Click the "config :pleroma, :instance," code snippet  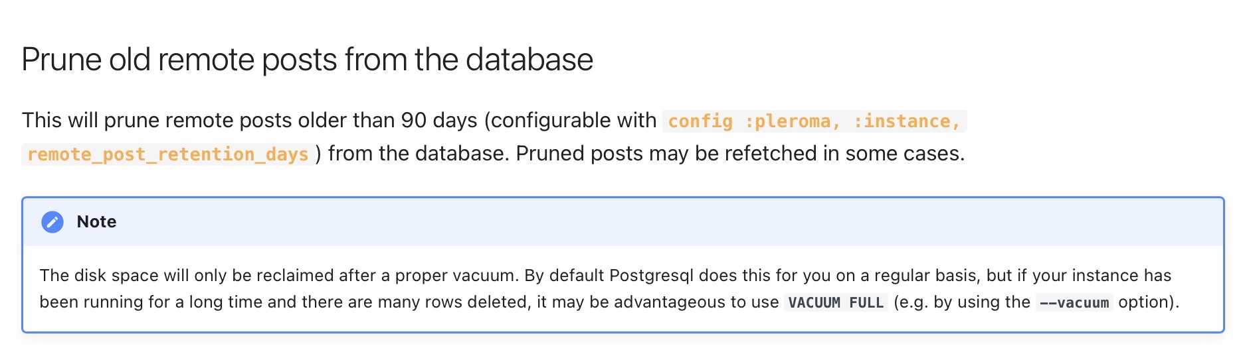814,121
